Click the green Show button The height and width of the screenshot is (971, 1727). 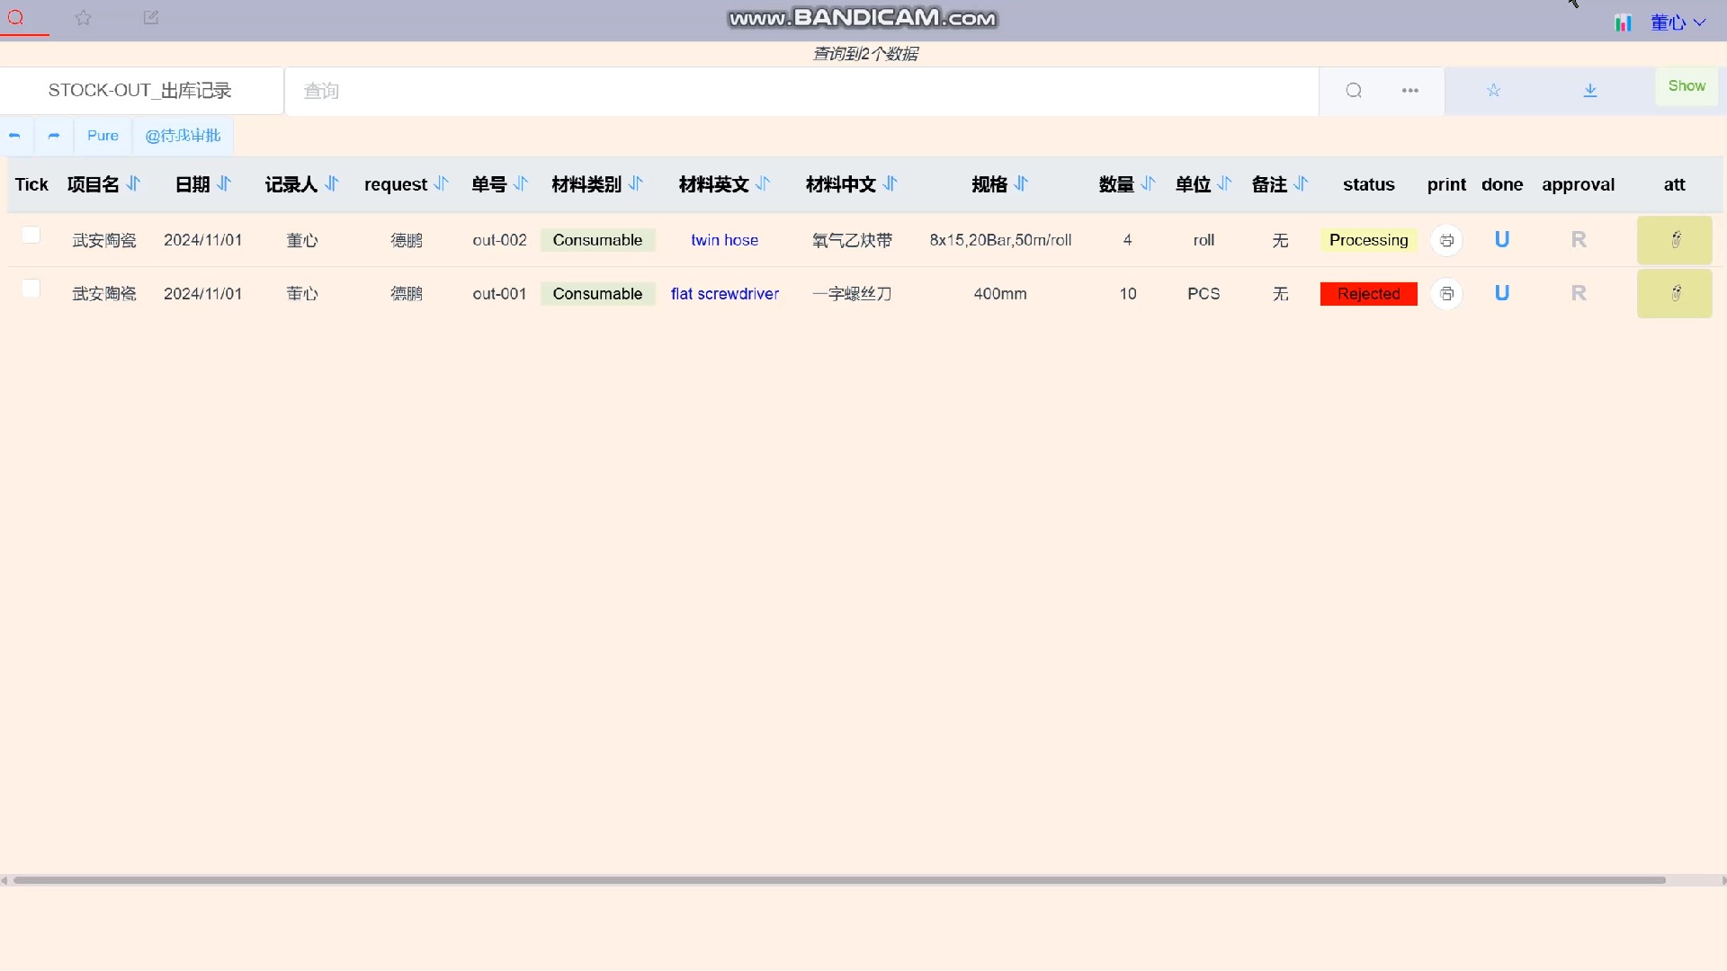tap(1687, 86)
